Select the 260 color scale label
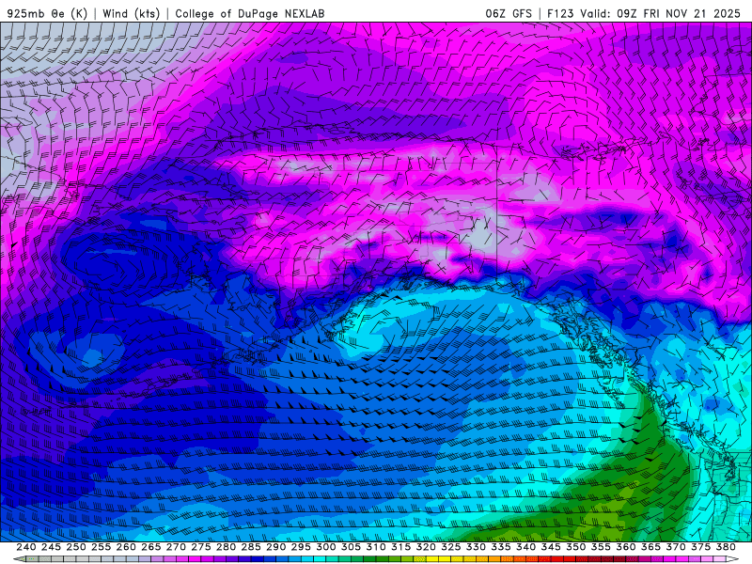Image resolution: width=752 pixels, height=564 pixels. click(x=126, y=547)
